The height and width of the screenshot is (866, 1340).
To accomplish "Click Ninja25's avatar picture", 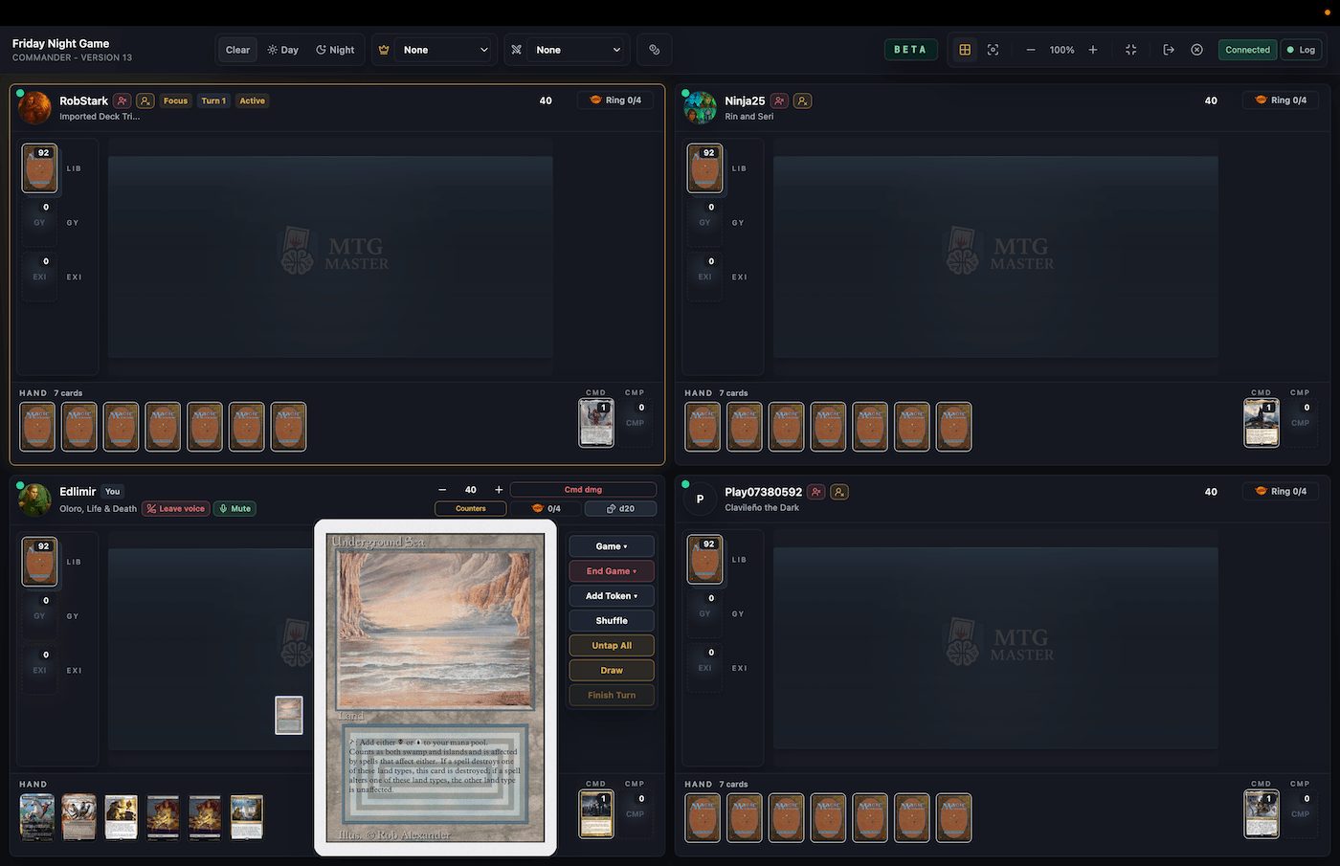I will [701, 107].
